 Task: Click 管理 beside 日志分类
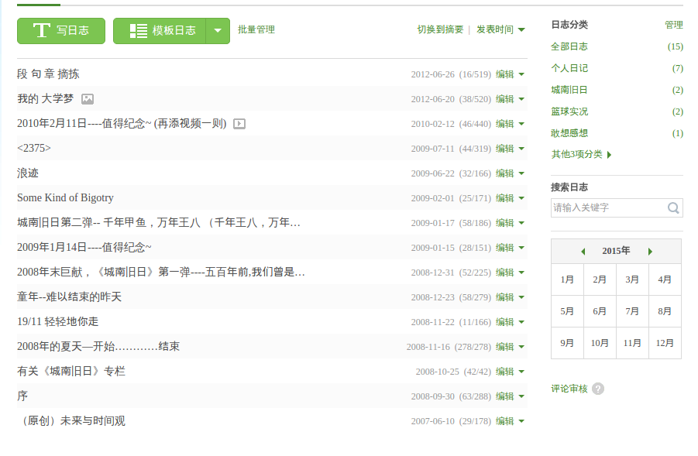[673, 25]
